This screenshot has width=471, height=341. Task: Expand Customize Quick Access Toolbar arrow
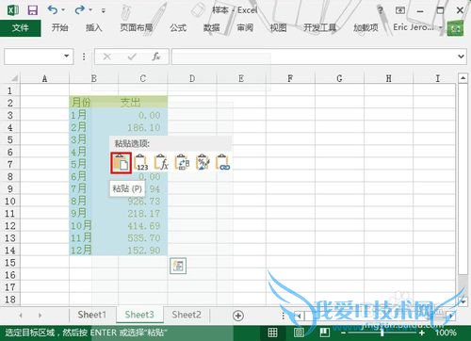[x=104, y=10]
